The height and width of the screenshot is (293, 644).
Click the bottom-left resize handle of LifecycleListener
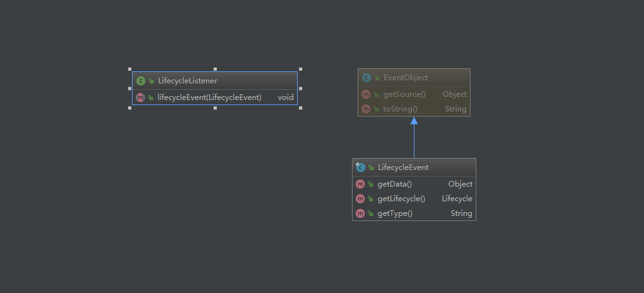coord(130,108)
